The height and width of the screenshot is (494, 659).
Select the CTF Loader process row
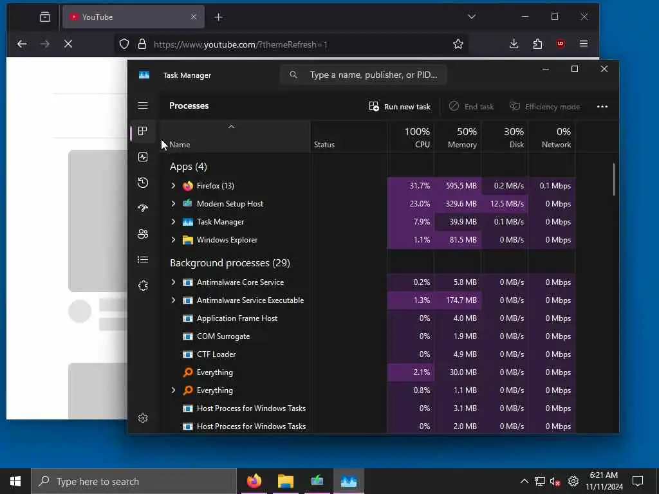367,354
